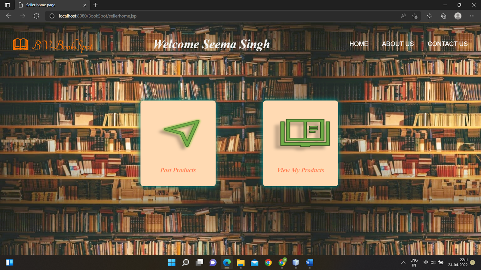Go to the HOME navigation item
The width and height of the screenshot is (481, 270).
(359, 44)
